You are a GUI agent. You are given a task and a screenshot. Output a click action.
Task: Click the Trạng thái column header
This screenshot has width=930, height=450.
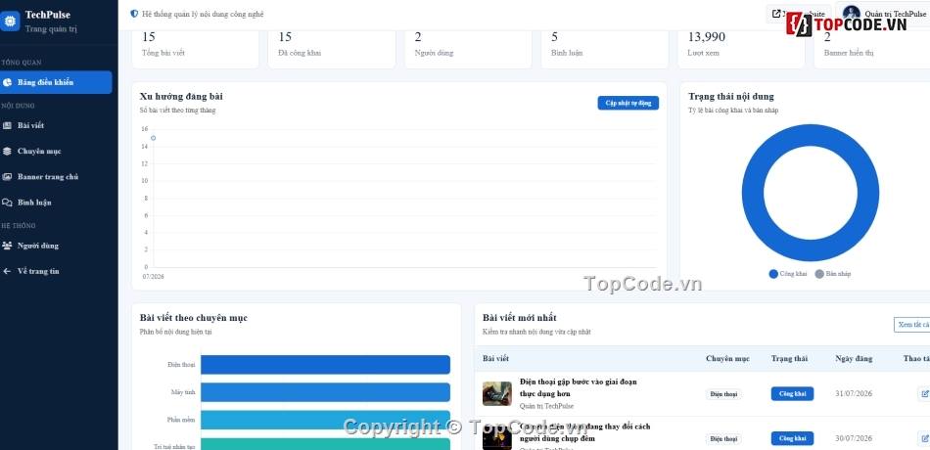tap(789, 359)
